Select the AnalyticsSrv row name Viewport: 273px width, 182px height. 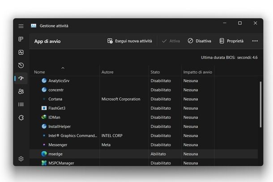[59, 81]
